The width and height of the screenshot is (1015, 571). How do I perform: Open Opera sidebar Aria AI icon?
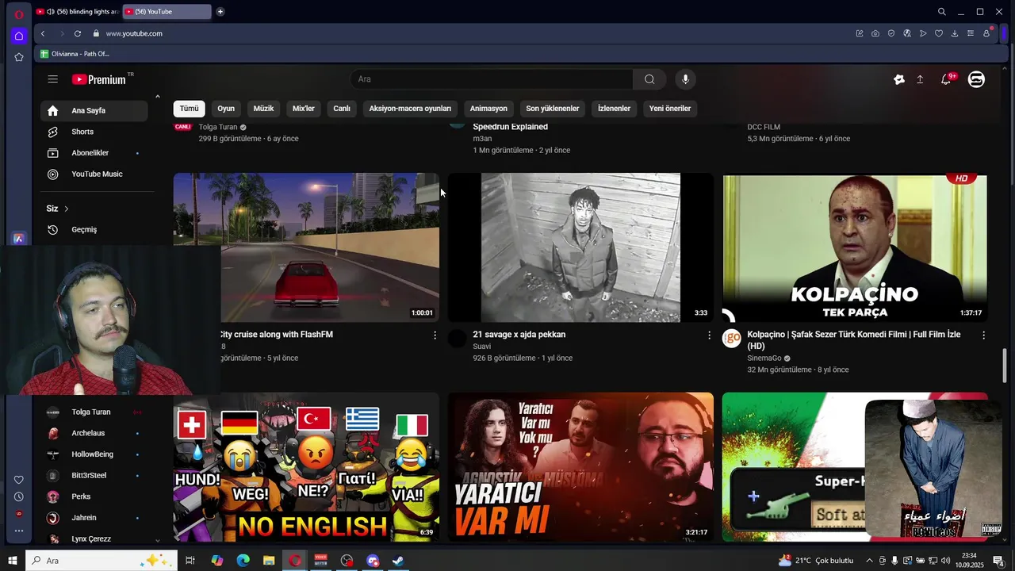point(19,239)
